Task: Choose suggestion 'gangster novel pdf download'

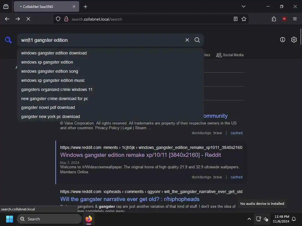Action: pyautogui.click(x=110, y=107)
